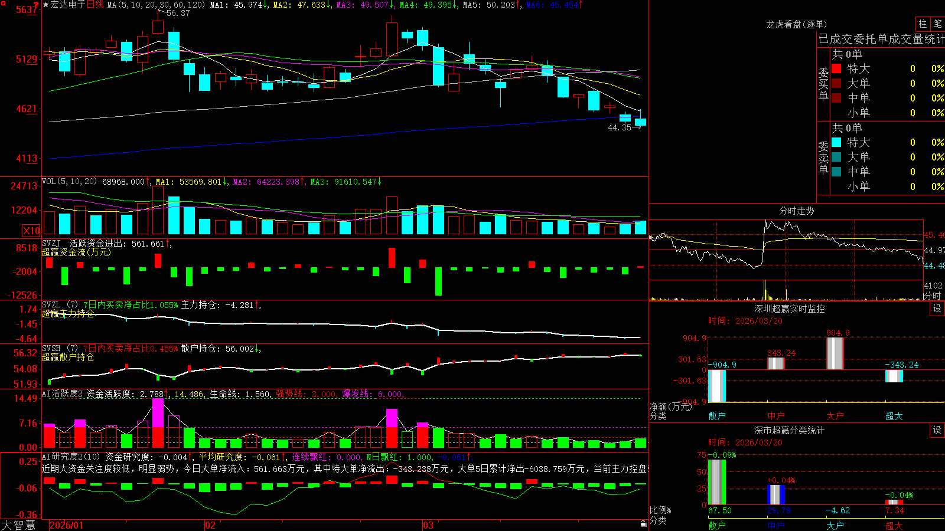Click the 02 month marker on date axis
This screenshot has width=945, height=531.
pos(210,525)
